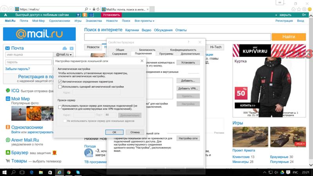This screenshot has width=313, height=176.
Task: Click the address bar refresh icon
Action: [98, 9]
